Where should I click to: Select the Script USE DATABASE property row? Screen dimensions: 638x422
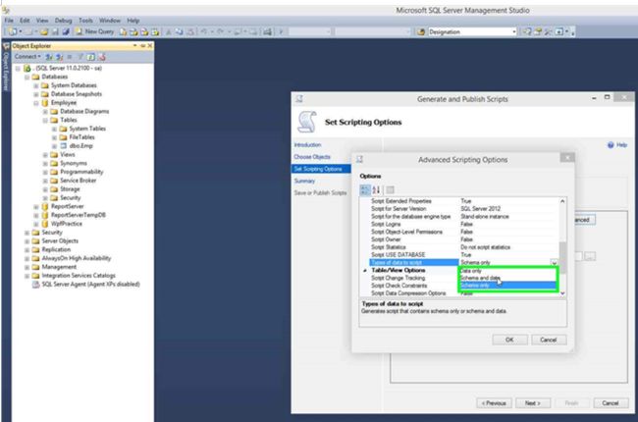tap(462, 255)
